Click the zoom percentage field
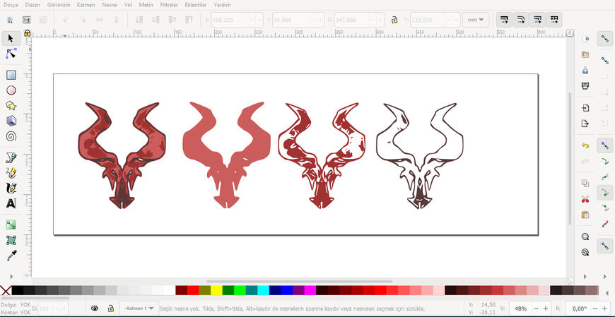Viewport: 615px width, 317px height. (521, 309)
